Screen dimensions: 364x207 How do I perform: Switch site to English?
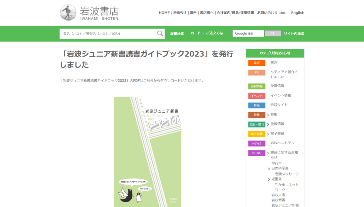pos(298,13)
